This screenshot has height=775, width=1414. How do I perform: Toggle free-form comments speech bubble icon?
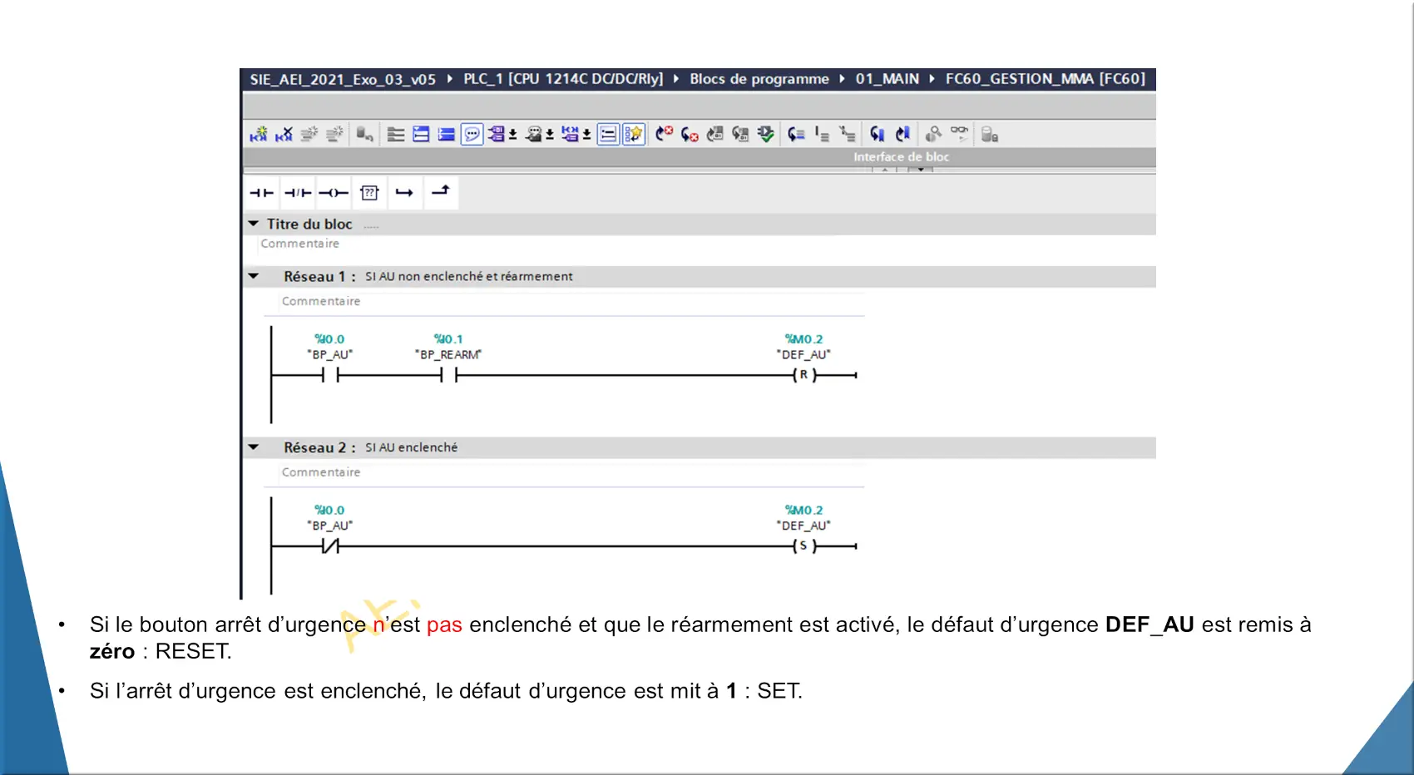(x=472, y=134)
